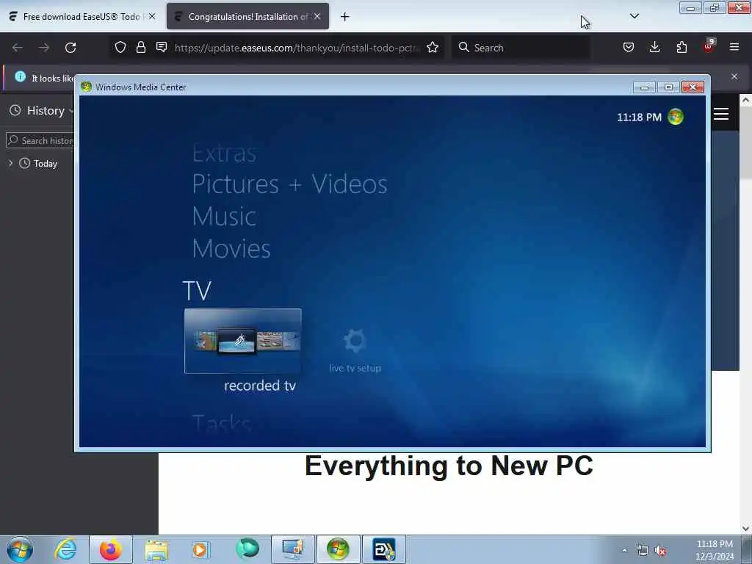Viewport: 752px width, 564px height.
Task: Click the Search history field
Action: coord(40,140)
